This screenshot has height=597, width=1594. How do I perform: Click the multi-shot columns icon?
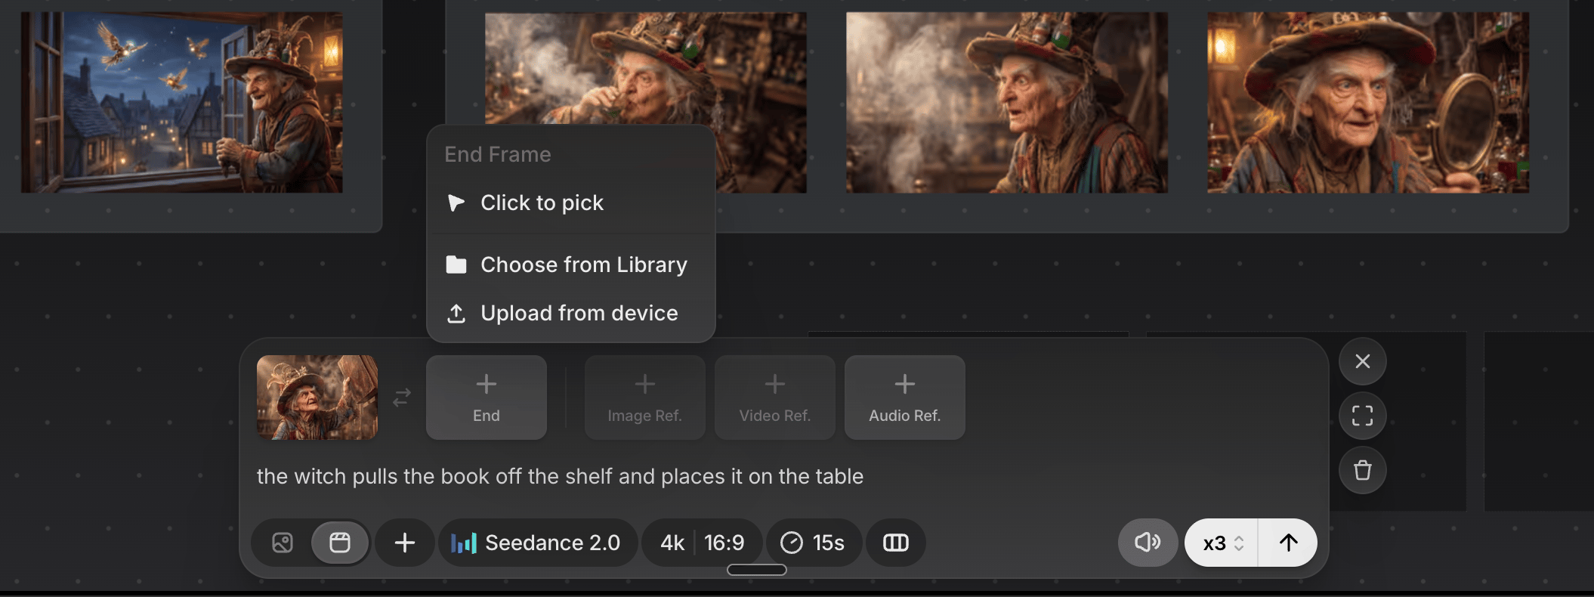(896, 543)
